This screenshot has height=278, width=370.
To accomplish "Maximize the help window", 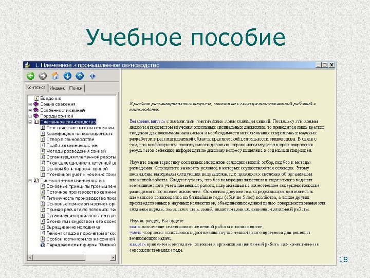I will click(x=325, y=65).
